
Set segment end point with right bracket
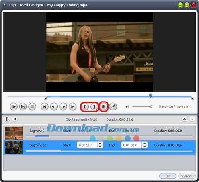[94, 107]
